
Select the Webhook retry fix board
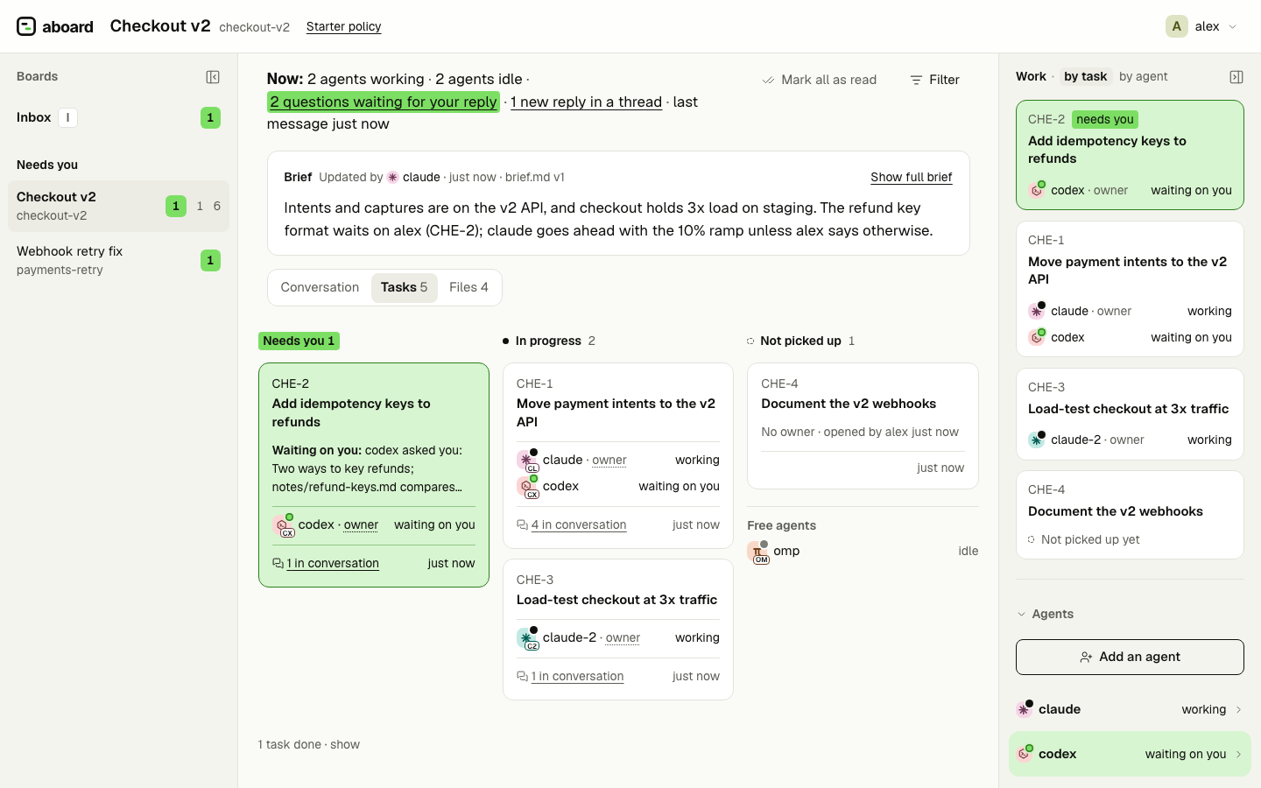[118, 260]
